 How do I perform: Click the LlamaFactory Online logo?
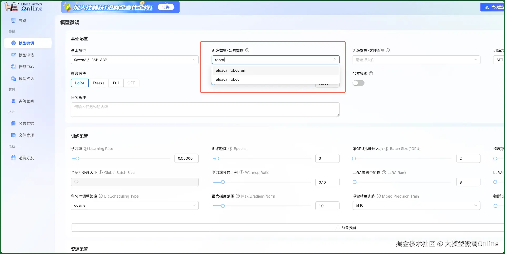click(23, 7)
